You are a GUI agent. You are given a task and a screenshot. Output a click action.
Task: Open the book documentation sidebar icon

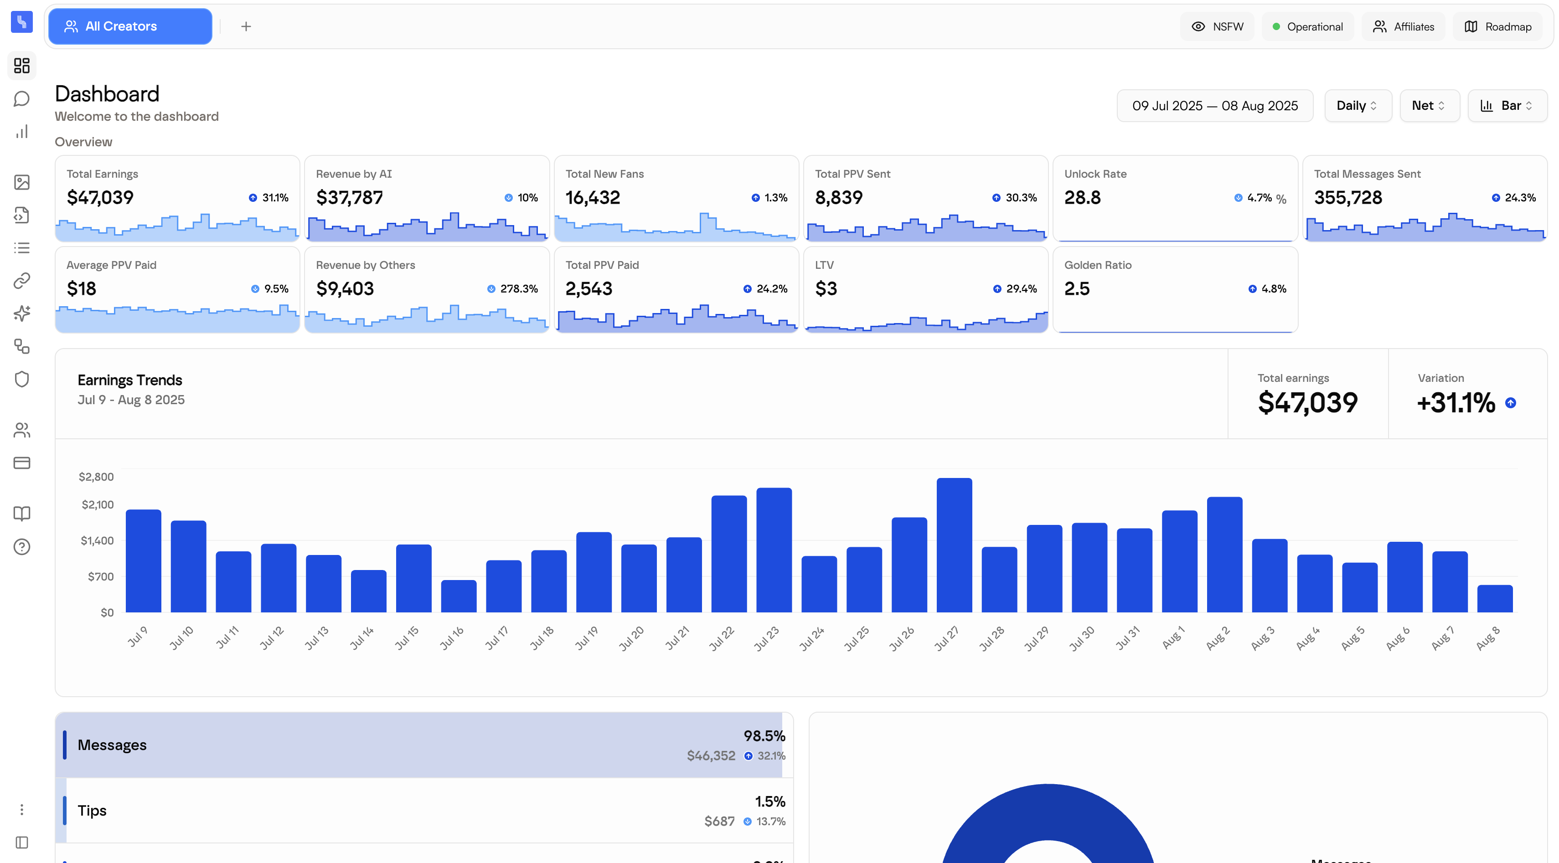pyautogui.click(x=22, y=514)
